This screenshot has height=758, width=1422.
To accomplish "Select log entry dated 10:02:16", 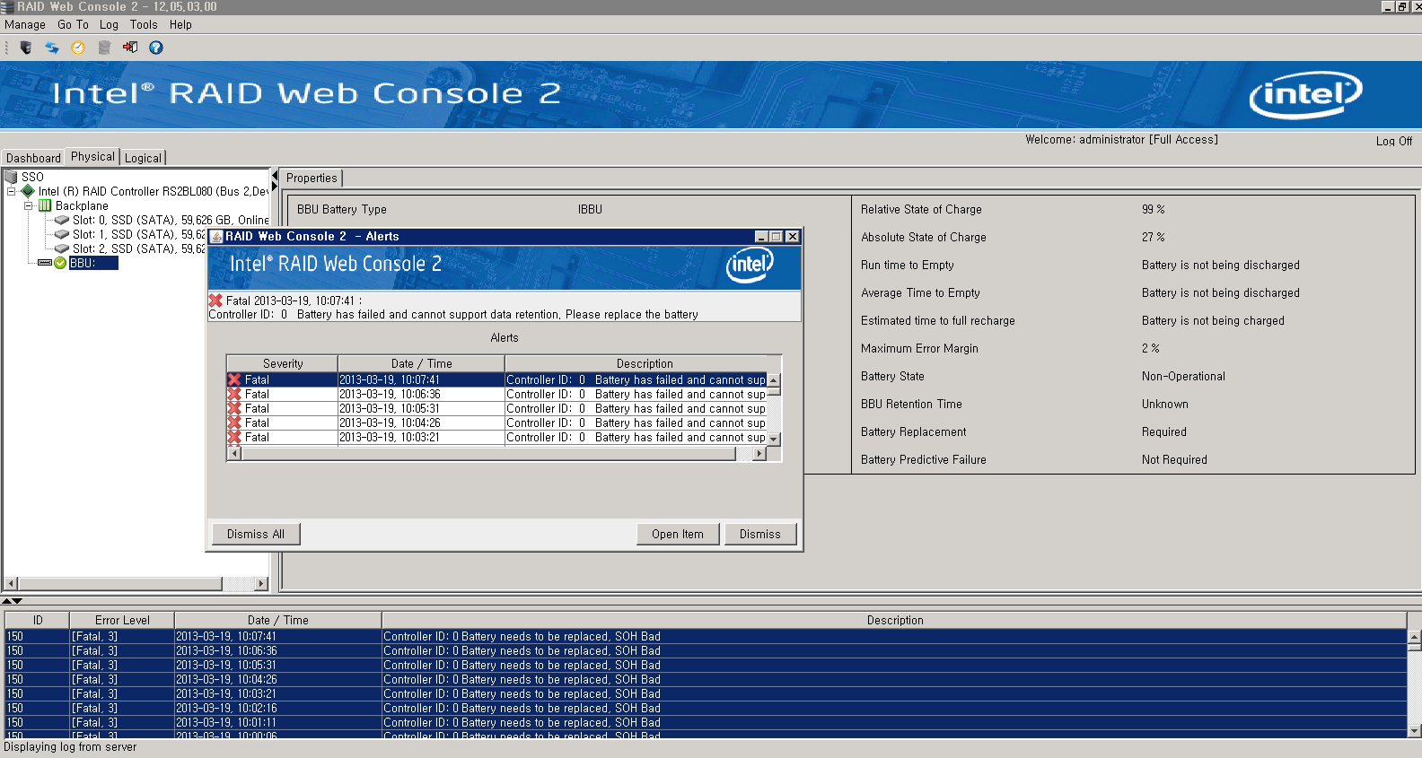I will coord(706,708).
